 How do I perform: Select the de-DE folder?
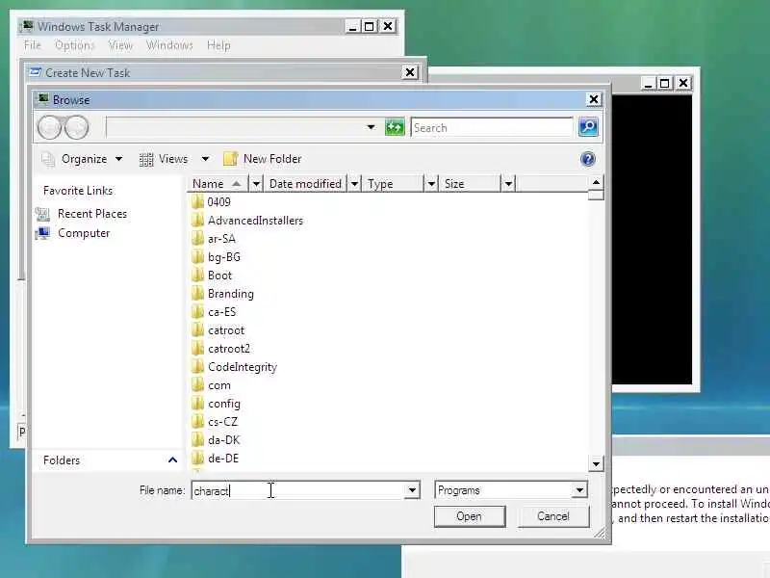[x=215, y=459]
